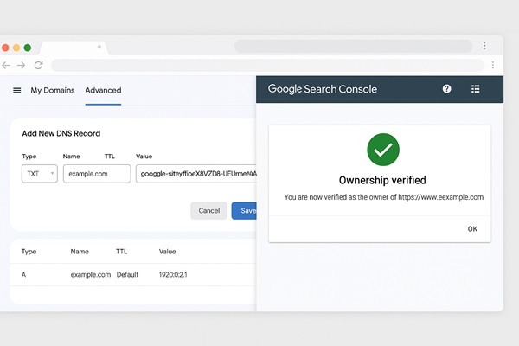The width and height of the screenshot is (519, 346).
Task: Select the A record row for example.com
Action: point(130,274)
